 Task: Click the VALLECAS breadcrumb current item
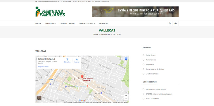click(117, 34)
